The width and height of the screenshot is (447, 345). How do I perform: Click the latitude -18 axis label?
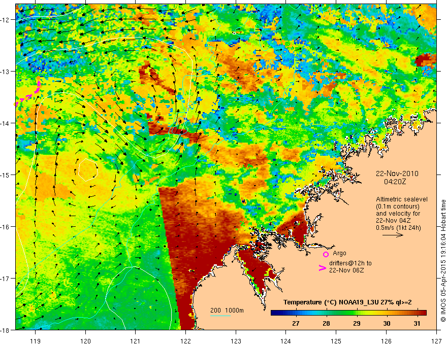(x=5, y=330)
